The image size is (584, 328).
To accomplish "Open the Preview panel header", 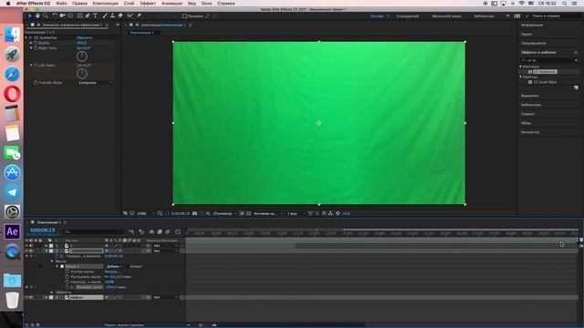I will (x=533, y=43).
